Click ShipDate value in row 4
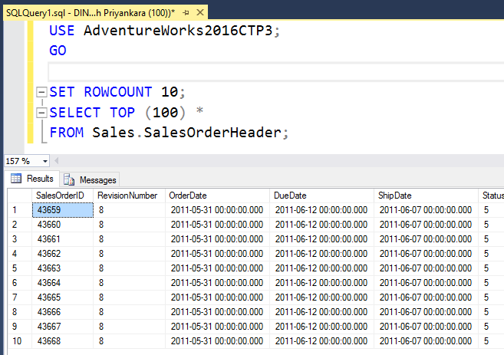This screenshot has width=504, height=355. 427,254
